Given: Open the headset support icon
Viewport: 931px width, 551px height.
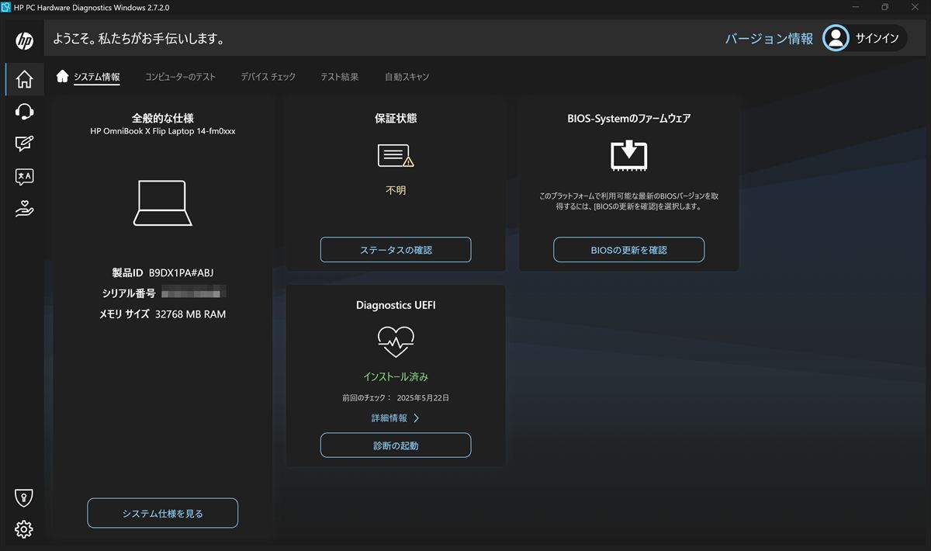Looking at the screenshot, I should tap(24, 112).
